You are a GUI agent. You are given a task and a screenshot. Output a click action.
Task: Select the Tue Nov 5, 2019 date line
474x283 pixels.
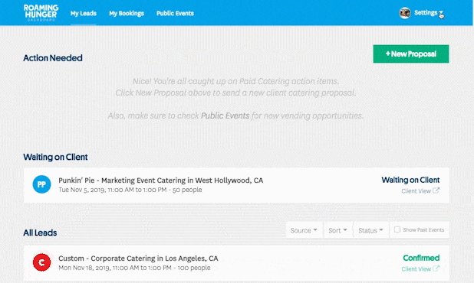click(130, 190)
